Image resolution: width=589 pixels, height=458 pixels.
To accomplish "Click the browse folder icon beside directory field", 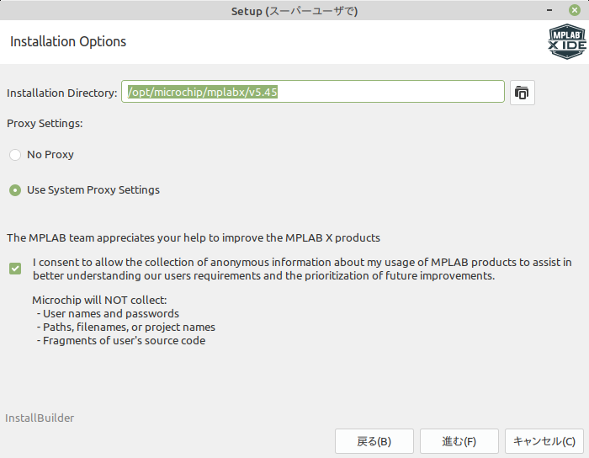I will (x=523, y=93).
